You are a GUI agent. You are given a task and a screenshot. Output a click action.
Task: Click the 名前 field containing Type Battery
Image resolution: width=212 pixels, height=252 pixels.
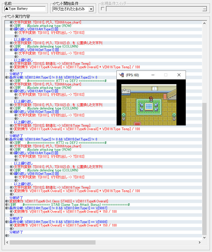coord(25,9)
